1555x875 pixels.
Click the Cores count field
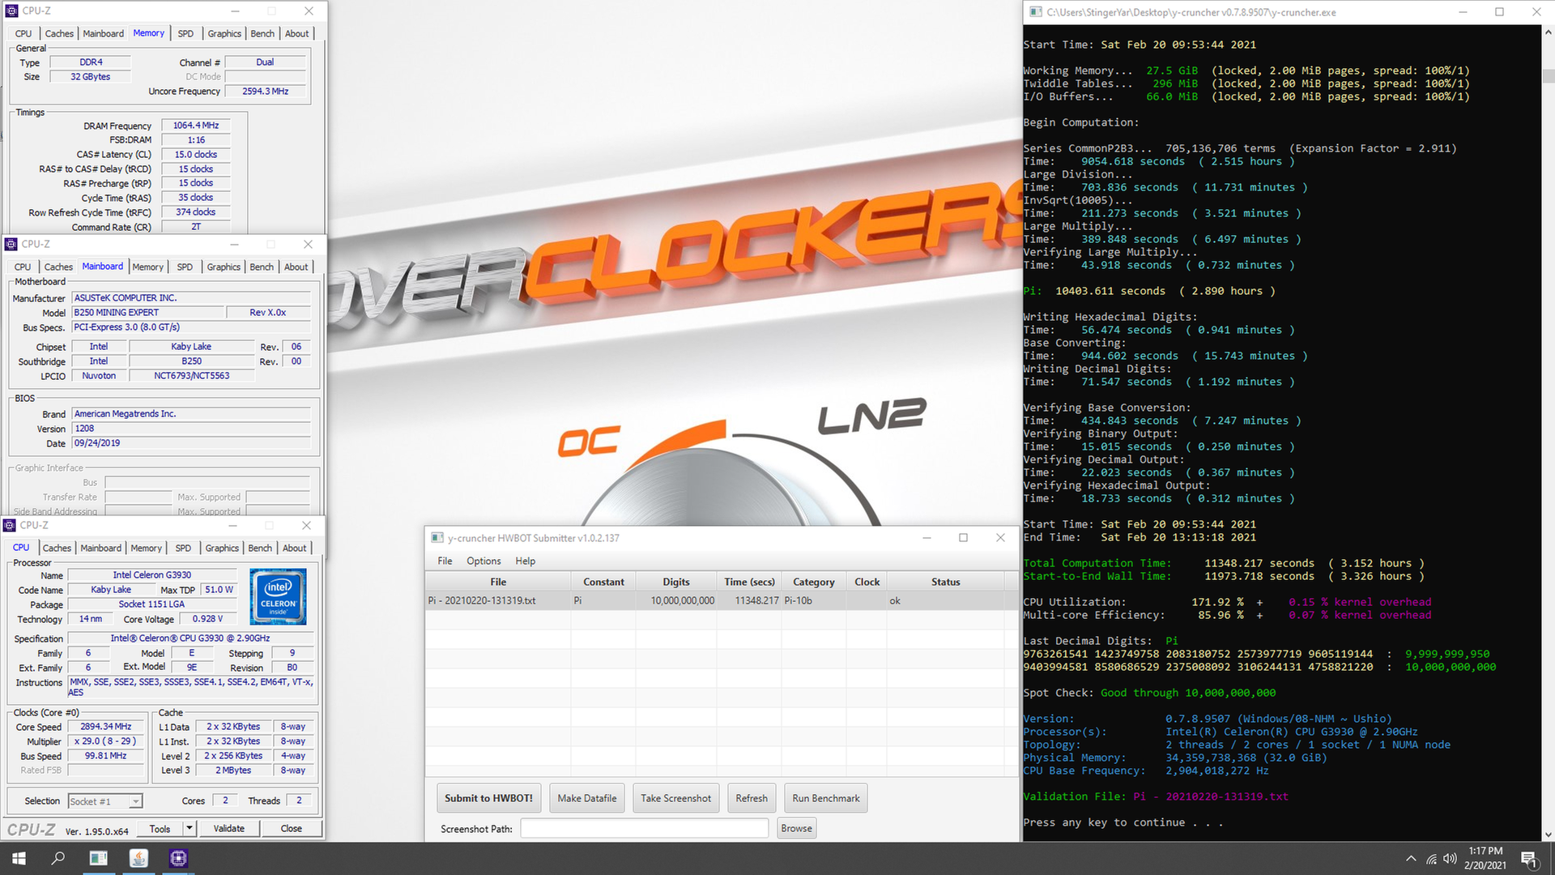coord(225,800)
